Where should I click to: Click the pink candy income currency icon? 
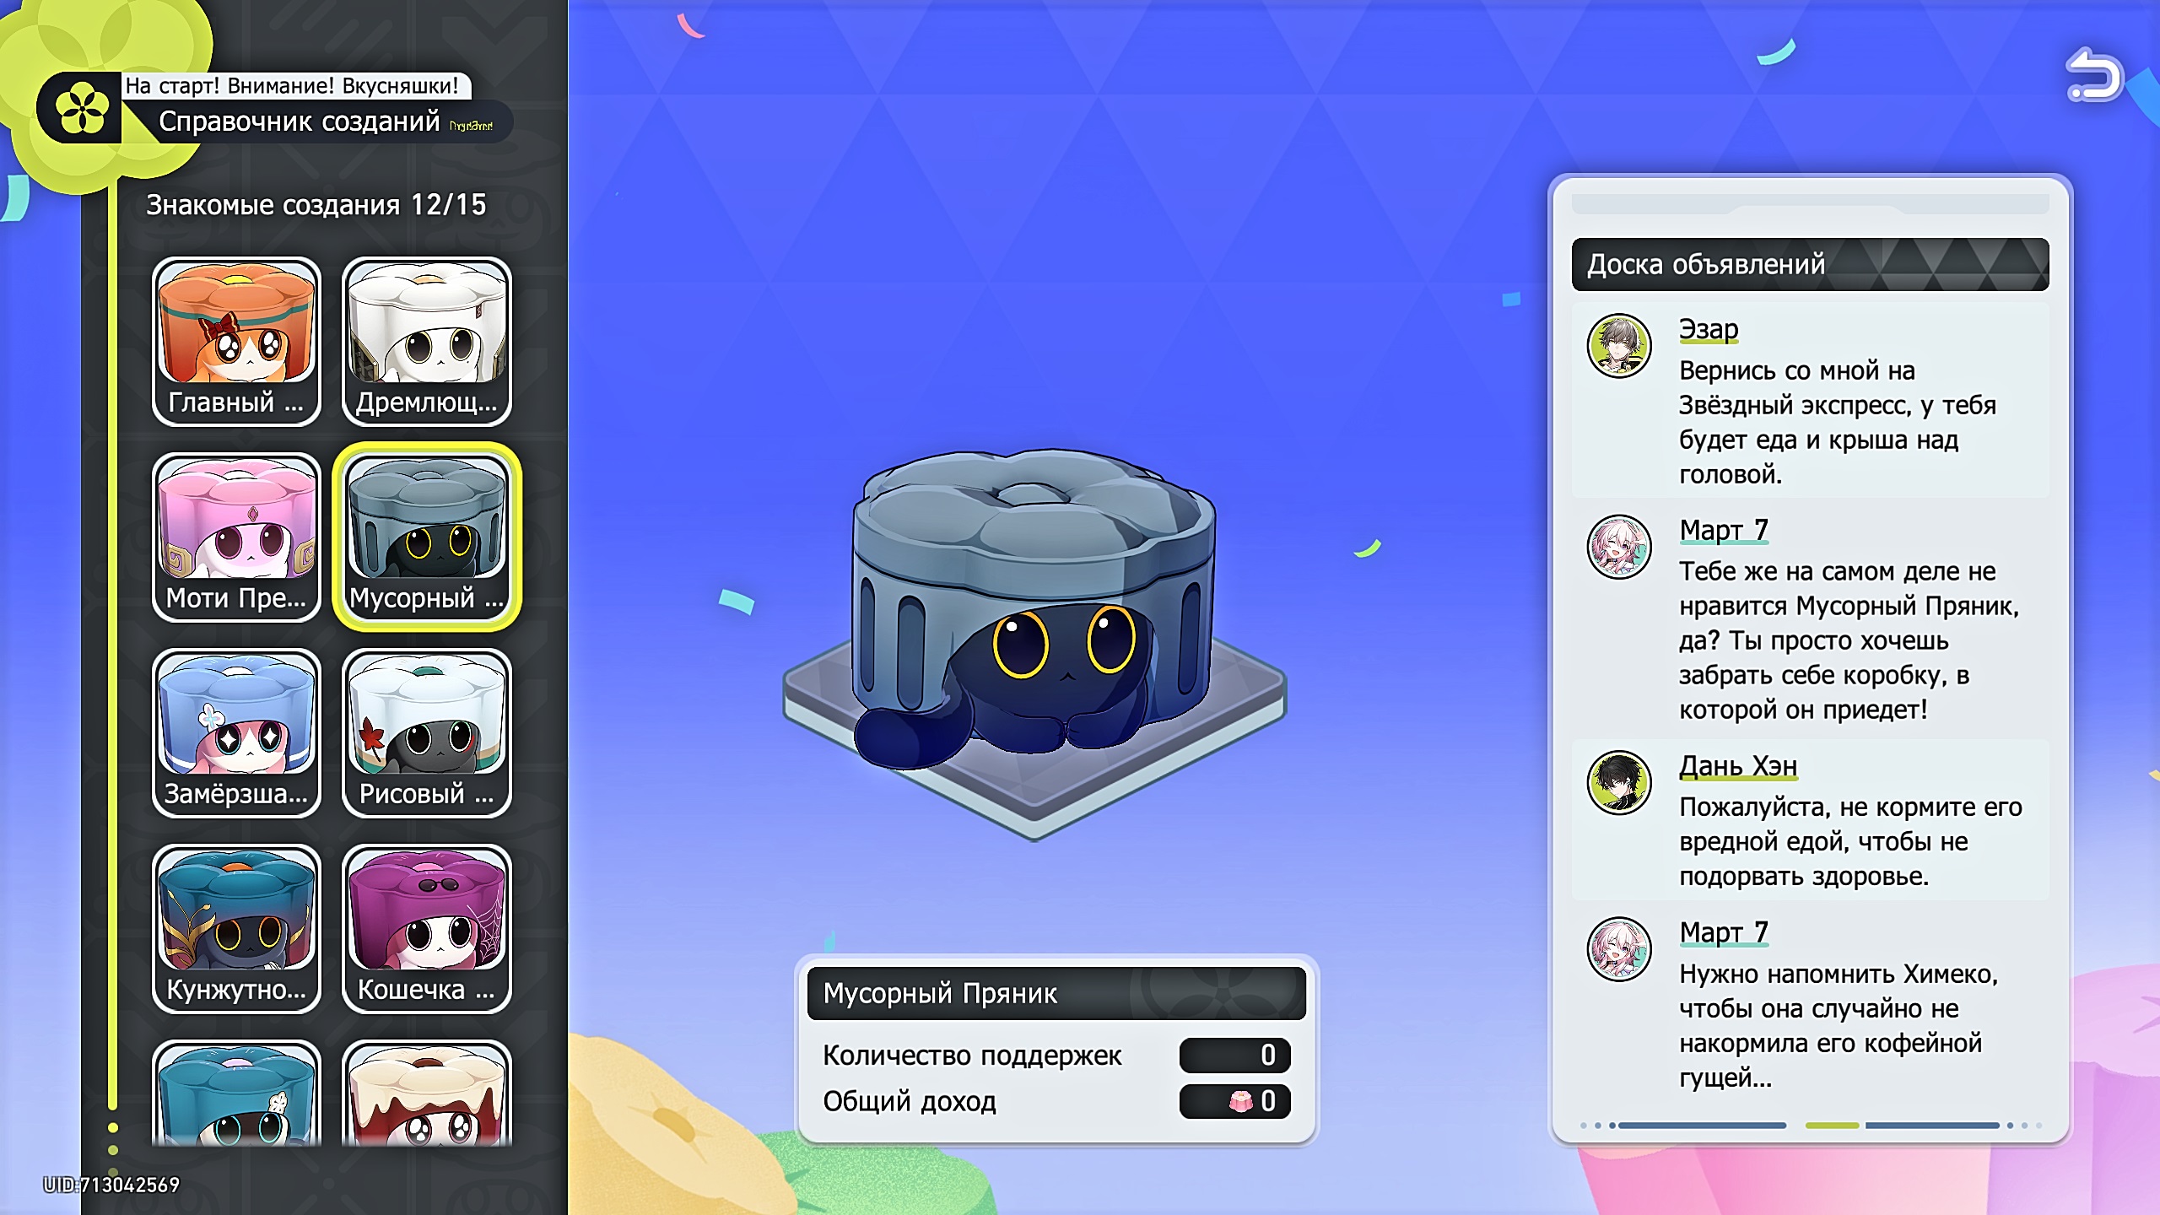click(x=1240, y=1101)
